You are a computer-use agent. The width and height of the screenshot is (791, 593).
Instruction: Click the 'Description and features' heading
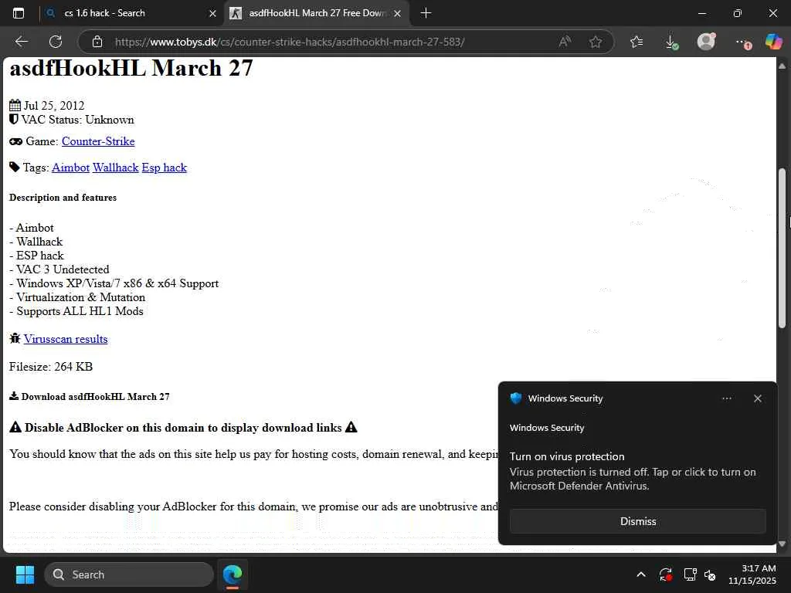[x=63, y=197]
